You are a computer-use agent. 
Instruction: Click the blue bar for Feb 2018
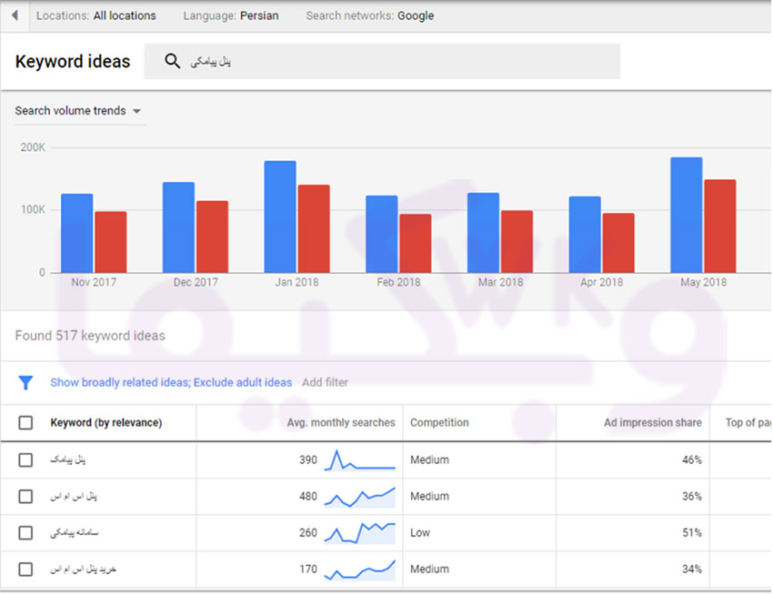[x=382, y=234]
